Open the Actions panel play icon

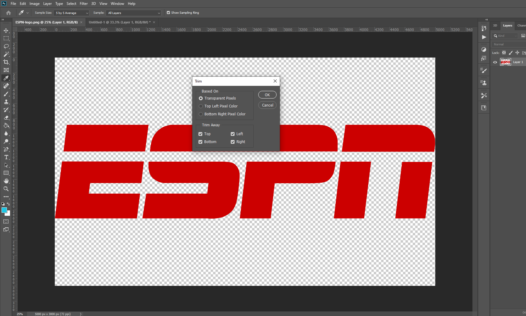tap(484, 37)
